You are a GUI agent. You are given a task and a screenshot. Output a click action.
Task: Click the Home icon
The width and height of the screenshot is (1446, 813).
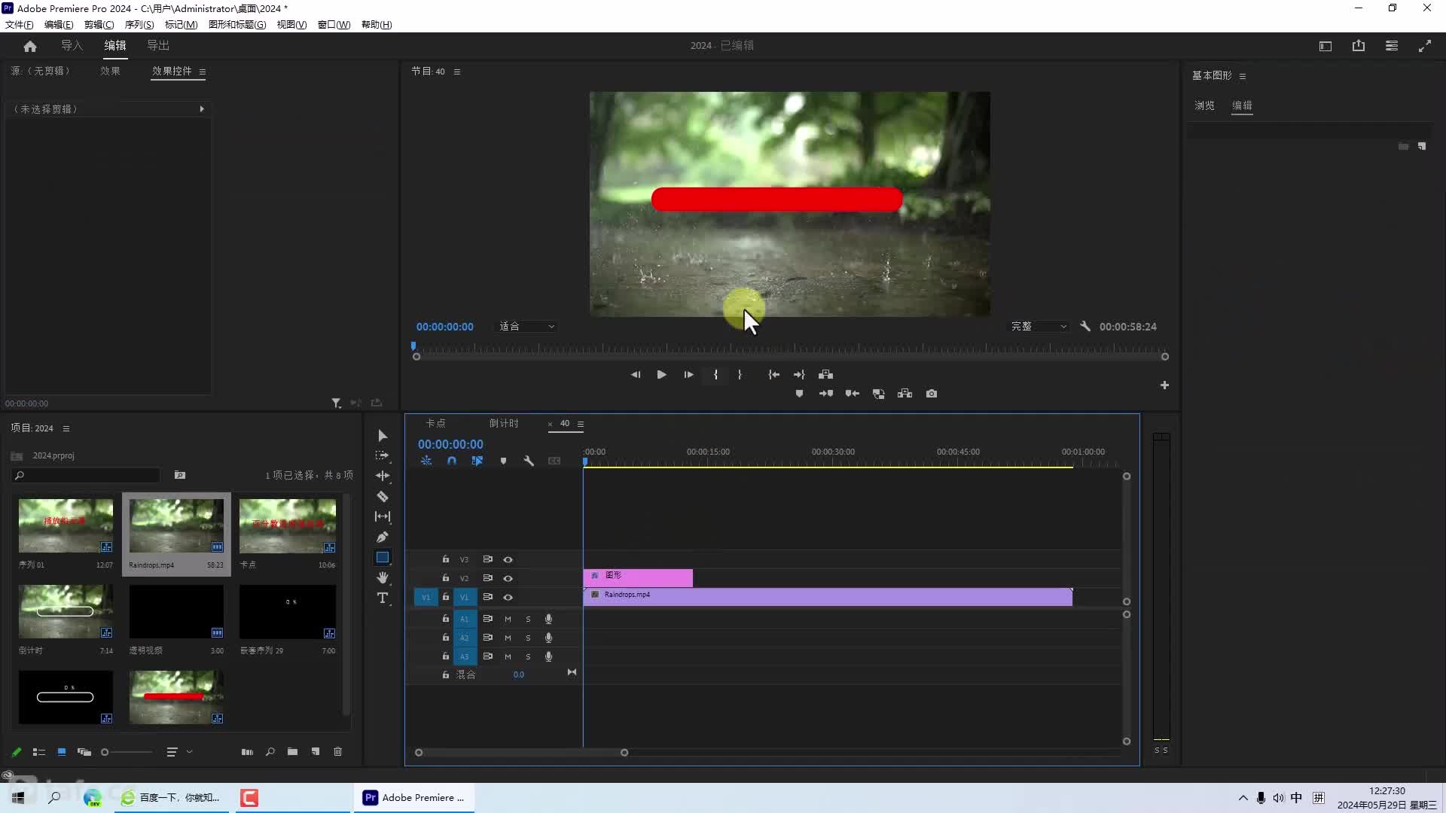(30, 46)
